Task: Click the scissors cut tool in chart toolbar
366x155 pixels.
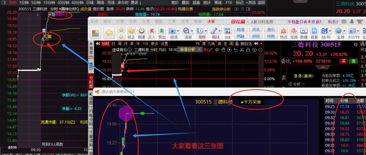Action: [x=242, y=50]
